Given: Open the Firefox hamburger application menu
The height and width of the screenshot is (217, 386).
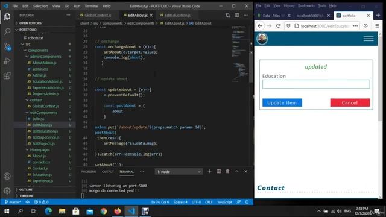Looking at the screenshot, I should coord(377,25).
